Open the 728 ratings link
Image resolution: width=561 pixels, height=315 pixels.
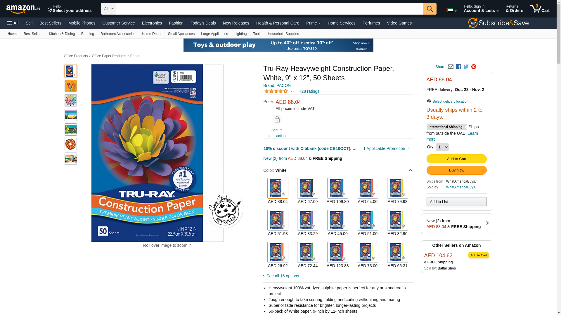[x=309, y=91]
